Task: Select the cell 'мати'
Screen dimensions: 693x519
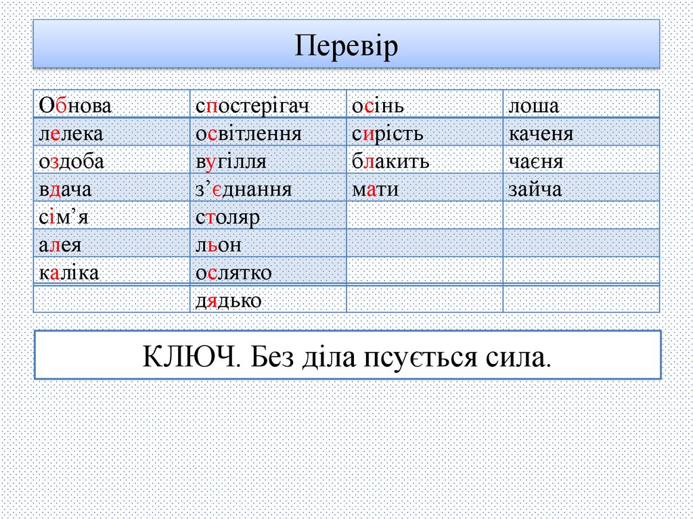Action: pyautogui.click(x=425, y=187)
